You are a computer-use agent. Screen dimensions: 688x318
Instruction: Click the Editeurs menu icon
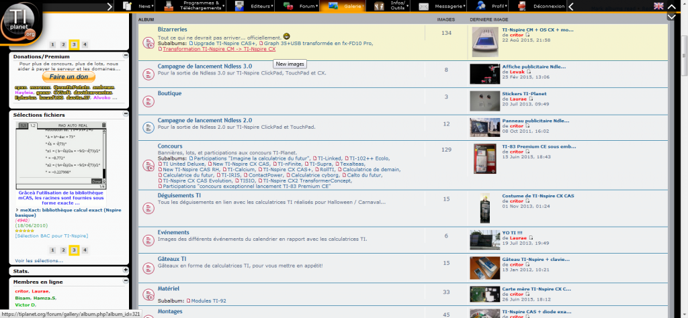coord(239,6)
